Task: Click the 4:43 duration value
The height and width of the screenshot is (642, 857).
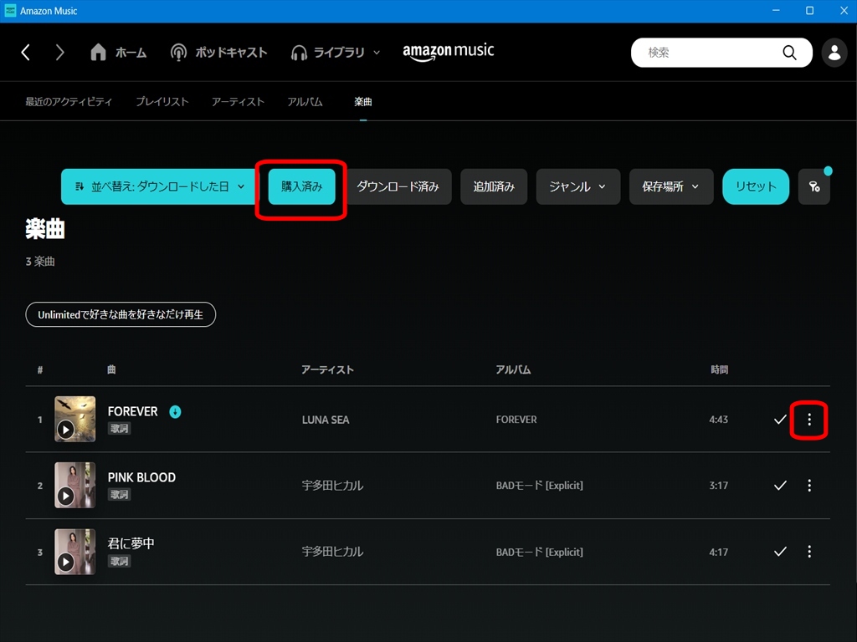Action: click(718, 420)
